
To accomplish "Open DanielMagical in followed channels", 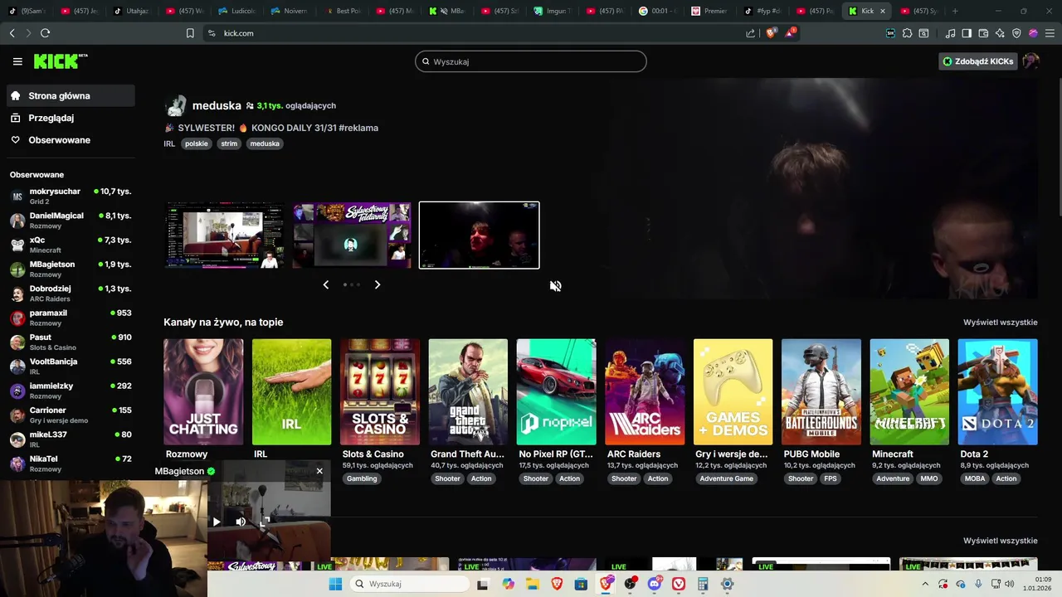I will [71, 220].
